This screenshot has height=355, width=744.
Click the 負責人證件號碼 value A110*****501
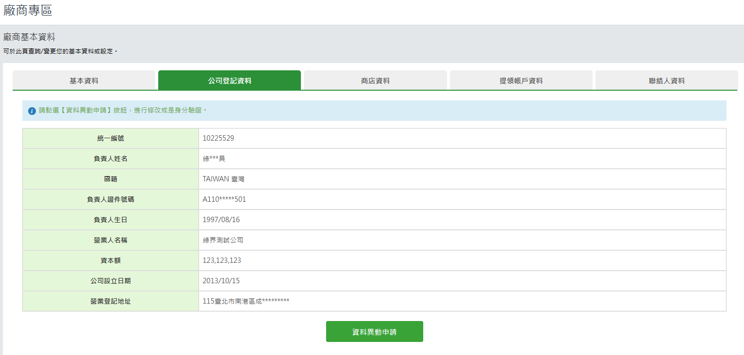224,199
